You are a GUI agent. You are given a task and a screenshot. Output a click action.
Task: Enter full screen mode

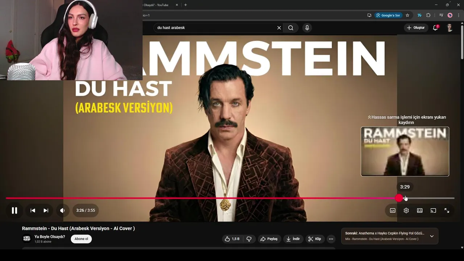(447, 210)
